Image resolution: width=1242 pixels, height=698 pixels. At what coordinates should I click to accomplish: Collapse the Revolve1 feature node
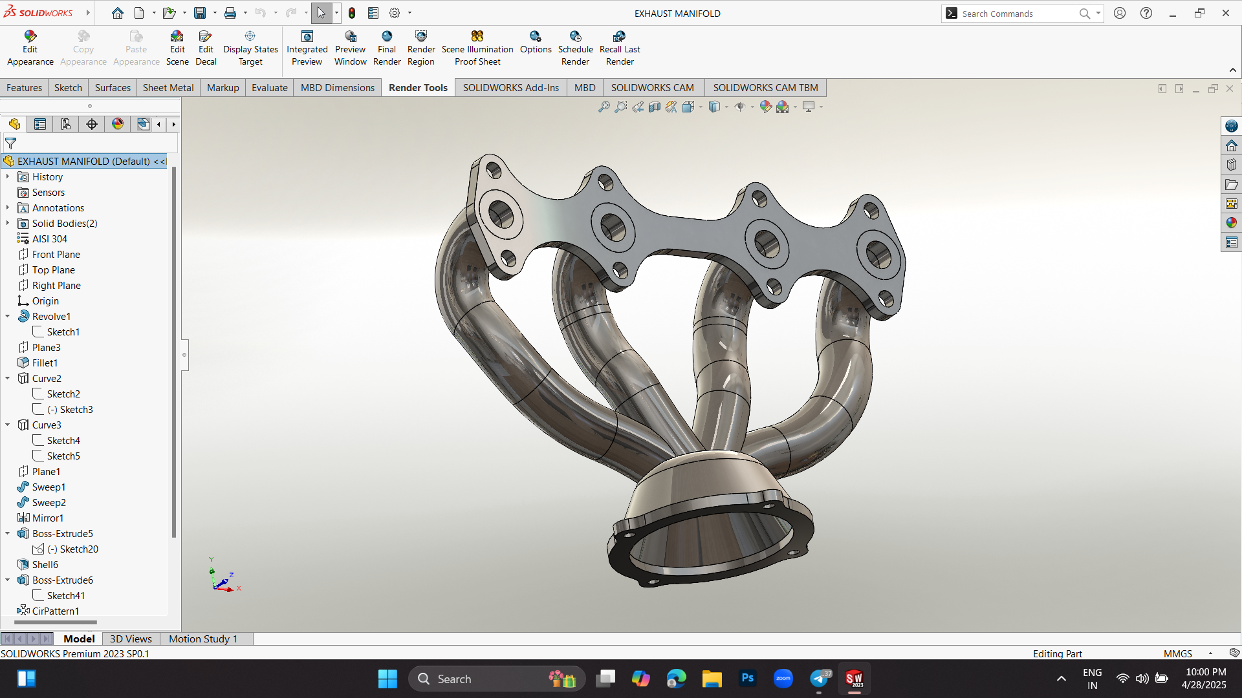click(x=8, y=317)
